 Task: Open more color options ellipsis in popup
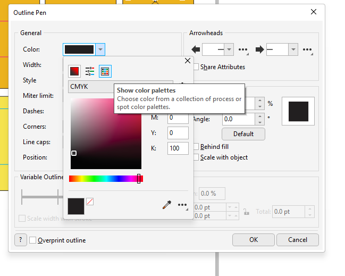182,205
